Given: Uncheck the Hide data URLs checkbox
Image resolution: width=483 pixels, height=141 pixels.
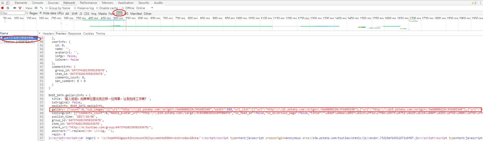Looking at the screenshot, I should [41, 13].
